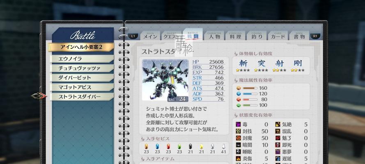The image size is (365, 164).
Task: Click the BRK value 27656
Action: 216,67
